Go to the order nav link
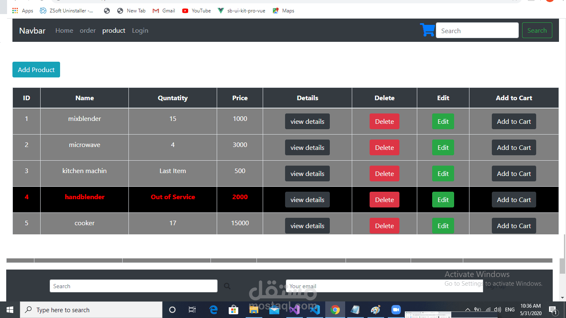This screenshot has height=318, width=566. click(x=88, y=31)
